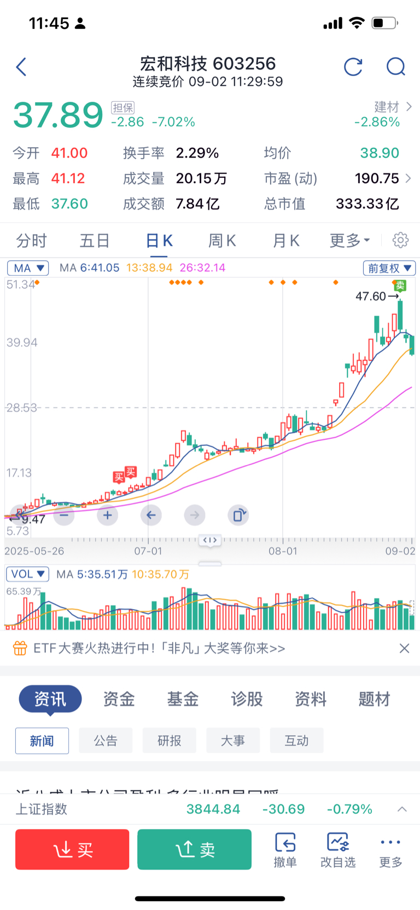Open the 诊股 stock diagnosis tab
This screenshot has width=420, height=910.
(x=247, y=699)
